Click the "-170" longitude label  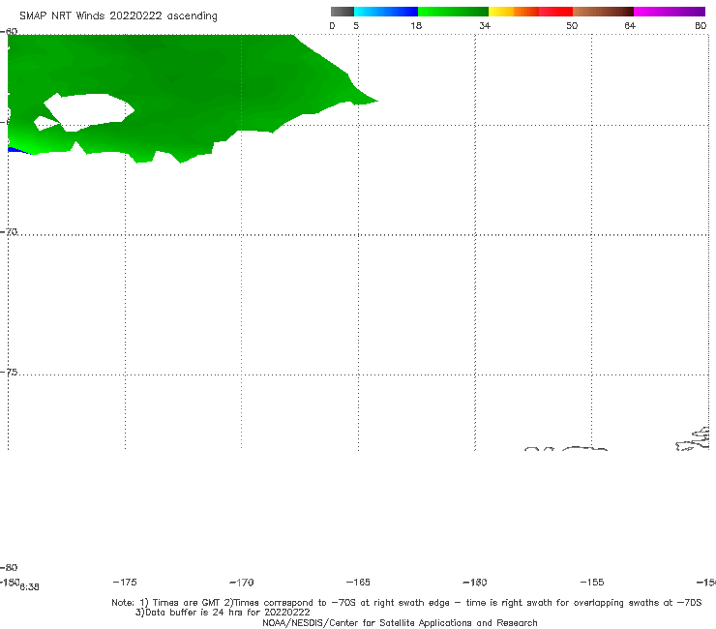(x=242, y=583)
